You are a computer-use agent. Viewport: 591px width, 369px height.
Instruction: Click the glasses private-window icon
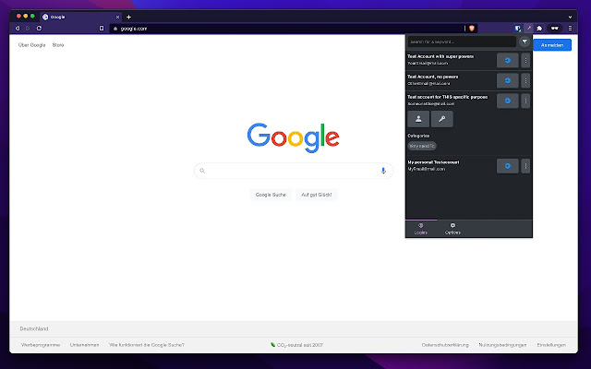[x=554, y=29]
